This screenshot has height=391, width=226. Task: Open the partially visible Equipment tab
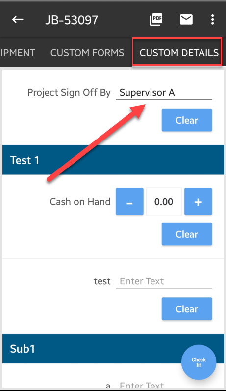point(18,53)
